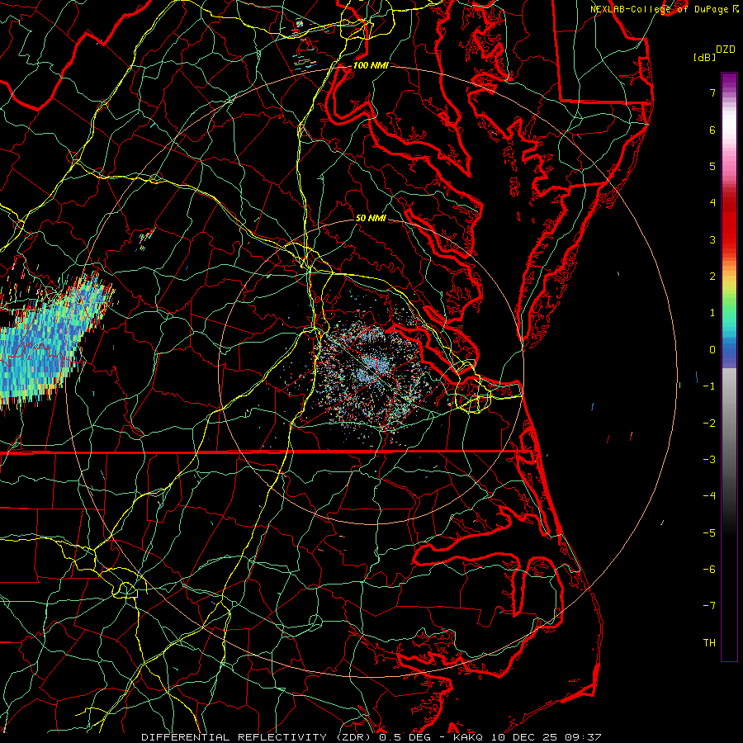Click the "DZD" label above the color scale

726,49
